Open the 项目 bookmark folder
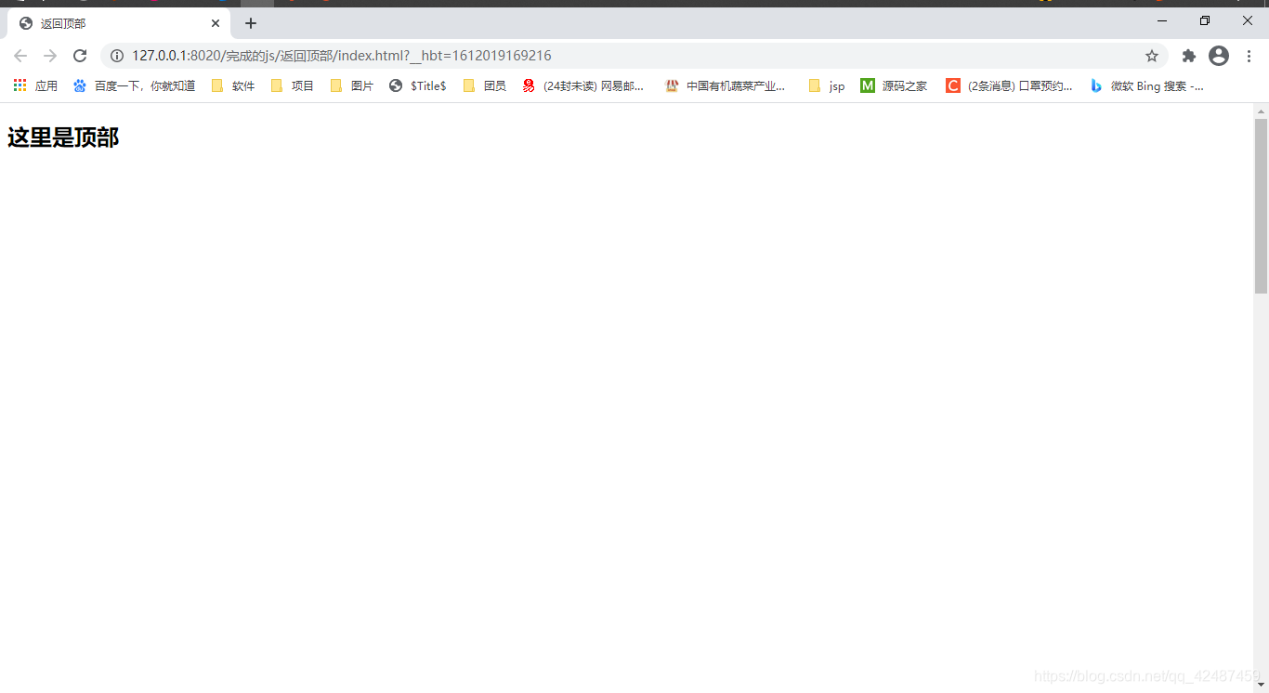 tap(293, 85)
